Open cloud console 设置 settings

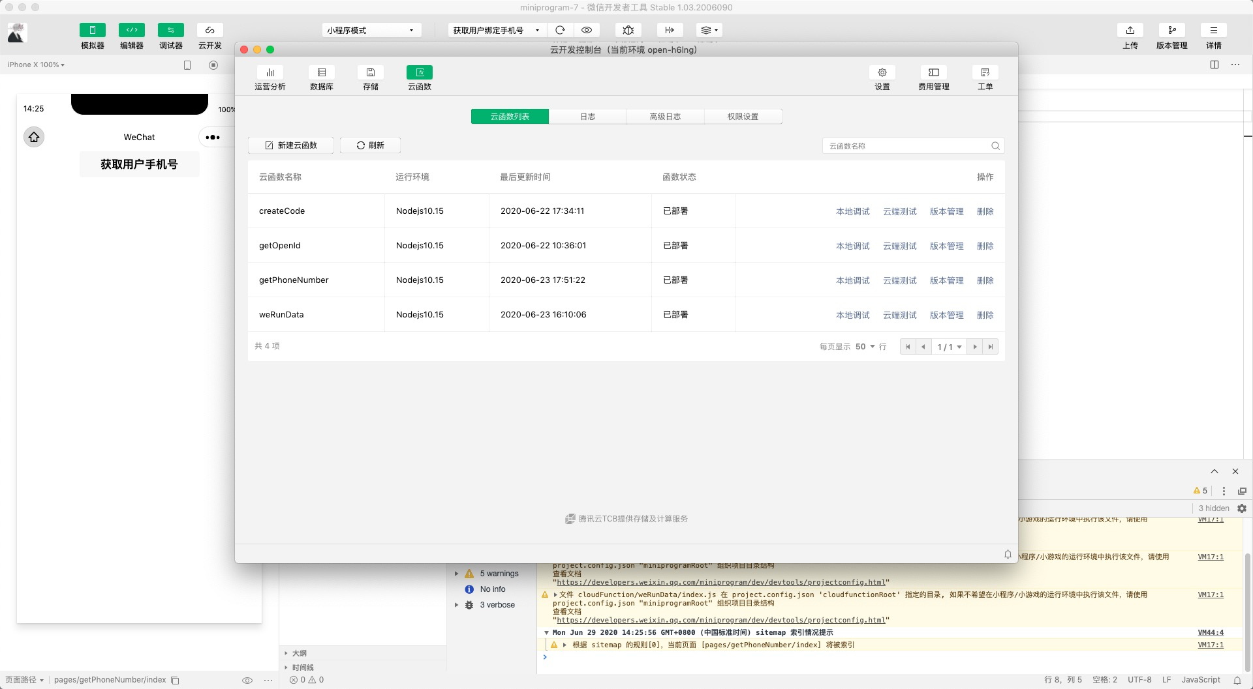(x=882, y=78)
